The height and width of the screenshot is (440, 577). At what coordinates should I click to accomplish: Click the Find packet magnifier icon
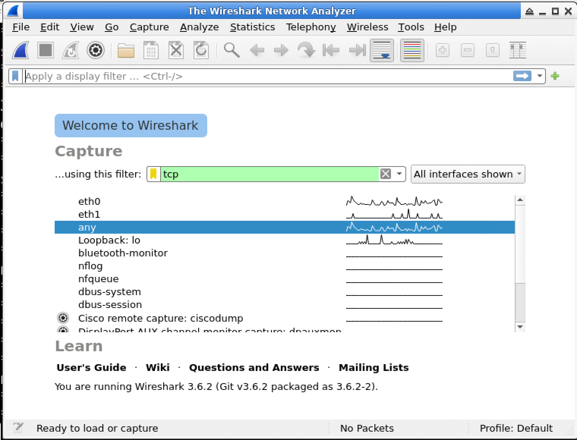click(232, 50)
